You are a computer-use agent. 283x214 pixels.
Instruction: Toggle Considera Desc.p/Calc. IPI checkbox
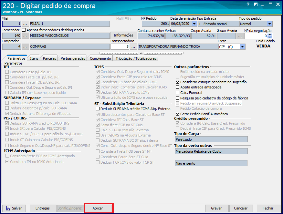tap(7, 72)
